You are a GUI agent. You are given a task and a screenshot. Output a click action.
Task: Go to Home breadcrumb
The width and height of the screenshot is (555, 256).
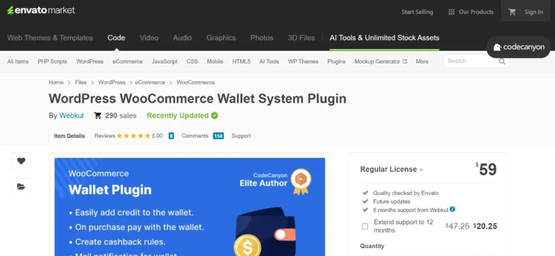click(56, 82)
